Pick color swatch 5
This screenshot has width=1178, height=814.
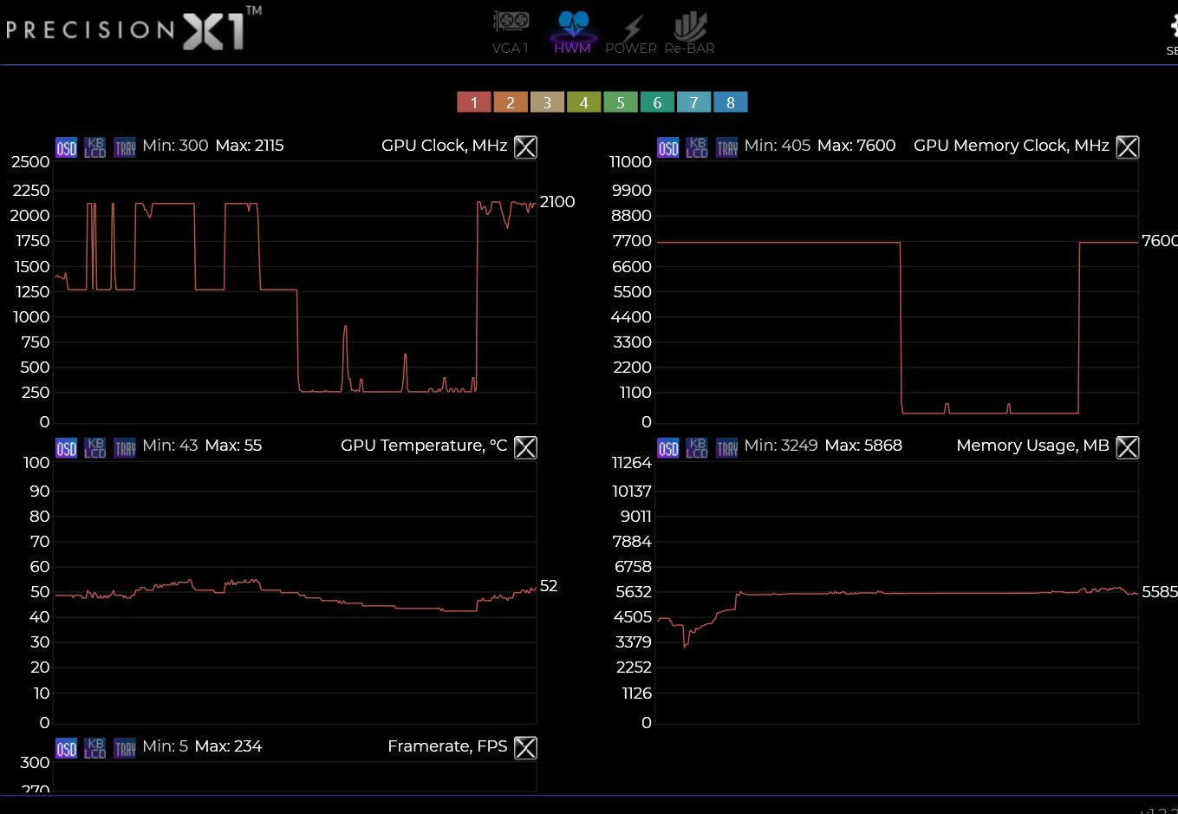(621, 102)
